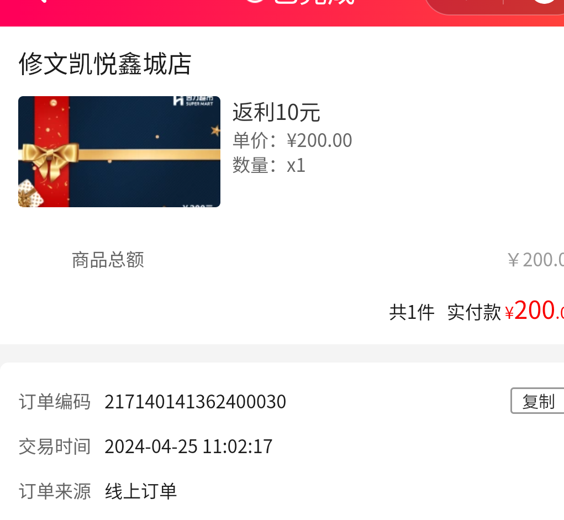This screenshot has height=520, width=564.
Task: Select the 返利10元 product title
Action: coord(276,112)
